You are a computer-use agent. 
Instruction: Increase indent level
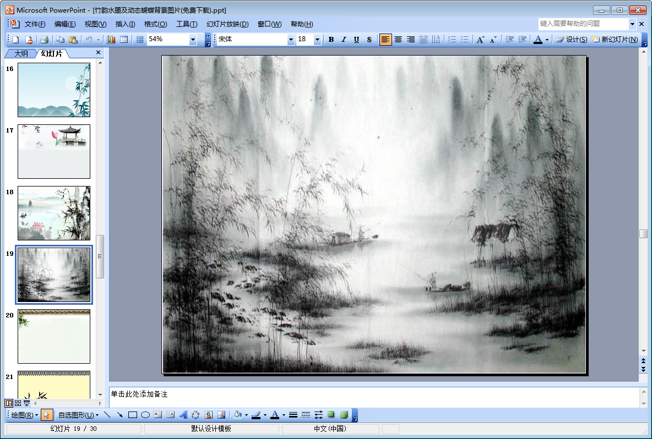[x=522, y=40]
